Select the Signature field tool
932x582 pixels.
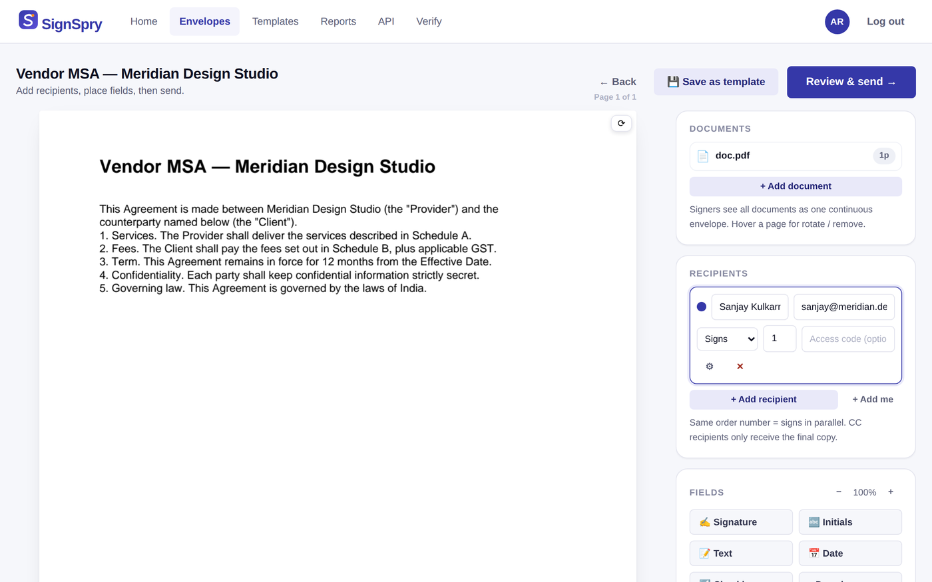coord(741,522)
